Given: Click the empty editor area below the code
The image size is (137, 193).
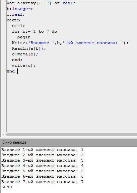Looking at the screenshot, I should pos(72,102).
